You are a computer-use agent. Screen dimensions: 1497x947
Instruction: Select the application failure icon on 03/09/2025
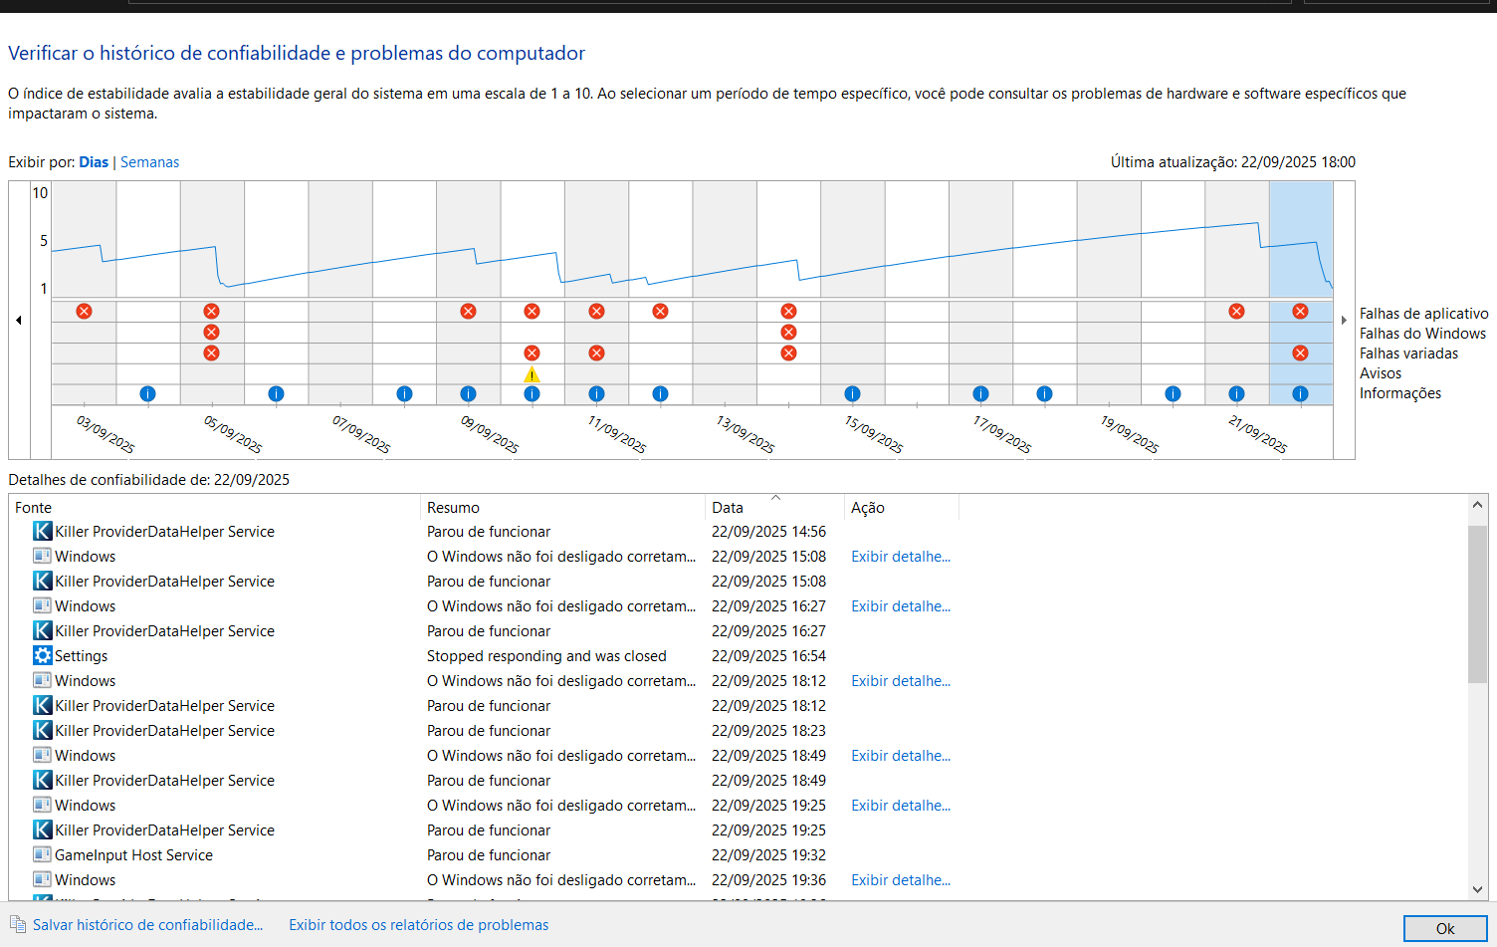(x=84, y=312)
